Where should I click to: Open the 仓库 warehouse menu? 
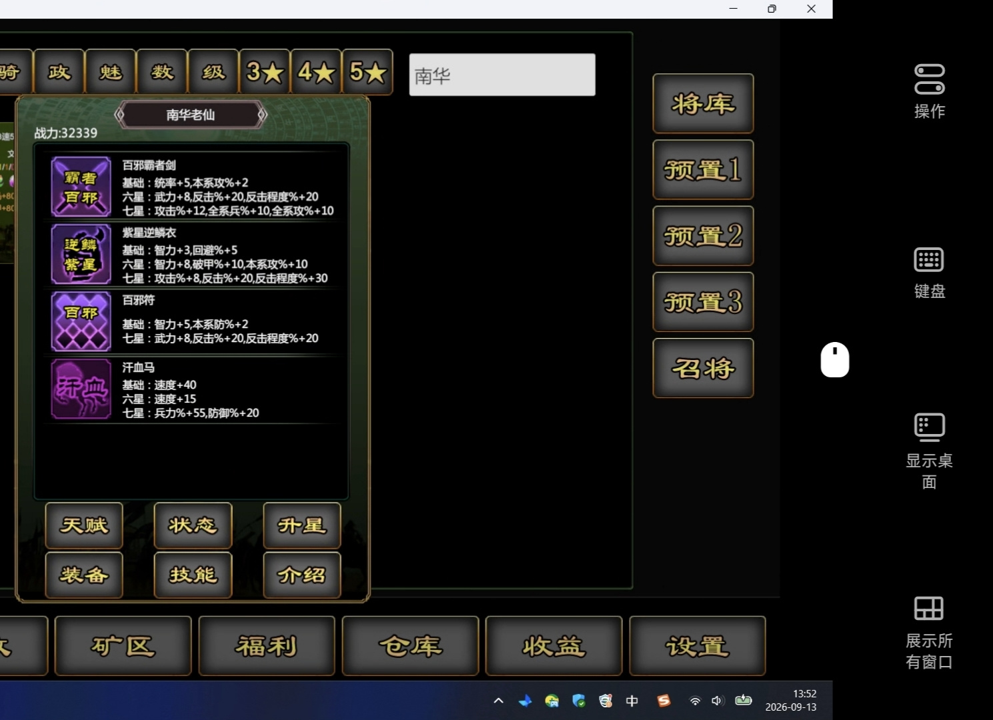410,646
